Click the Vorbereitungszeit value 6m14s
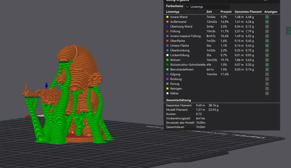This screenshot has height=168, width=291. click(201, 118)
